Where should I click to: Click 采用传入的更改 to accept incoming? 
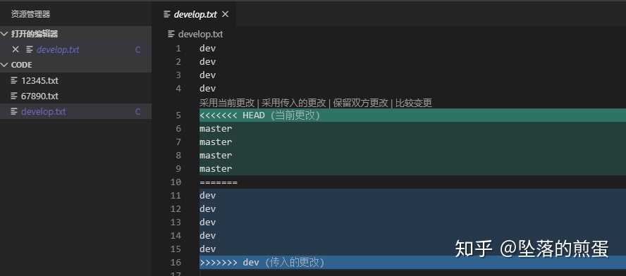pyautogui.click(x=293, y=103)
